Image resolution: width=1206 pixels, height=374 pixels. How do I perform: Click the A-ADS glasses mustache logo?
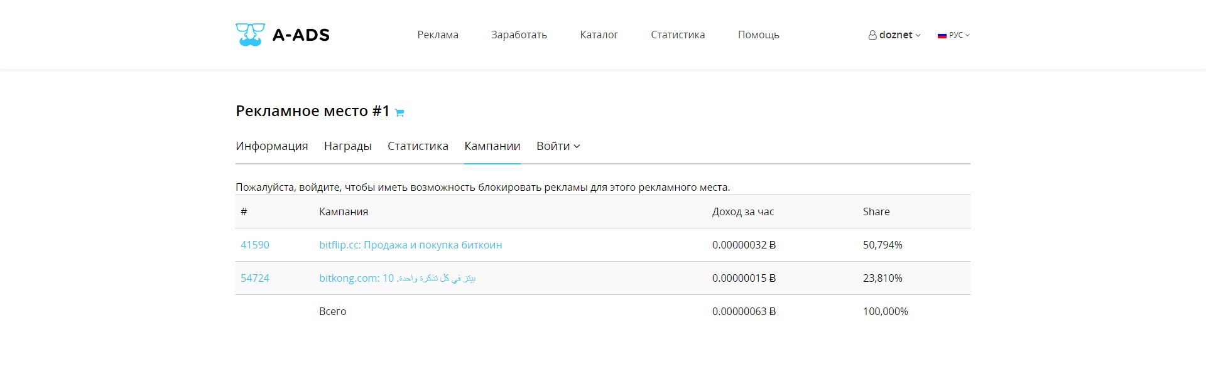click(x=250, y=35)
